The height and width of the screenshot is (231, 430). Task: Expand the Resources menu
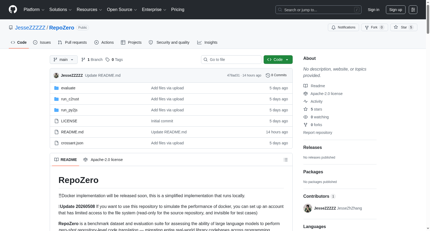point(89,10)
